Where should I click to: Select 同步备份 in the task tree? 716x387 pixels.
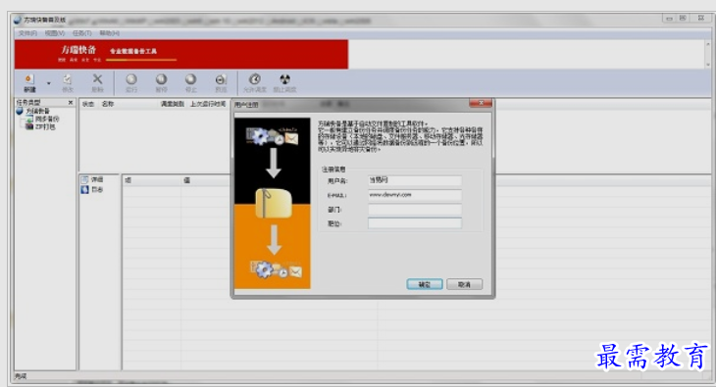[47, 119]
